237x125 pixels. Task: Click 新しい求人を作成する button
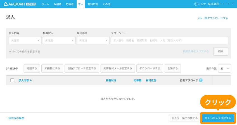tap(218, 118)
